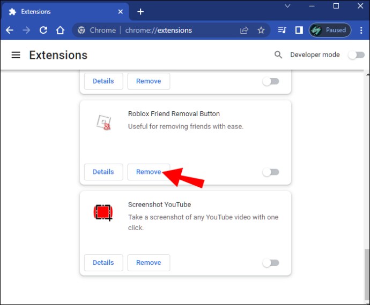Screen dimensions: 370x305
Task: Select the Extensions browser tab
Action: click(x=65, y=12)
